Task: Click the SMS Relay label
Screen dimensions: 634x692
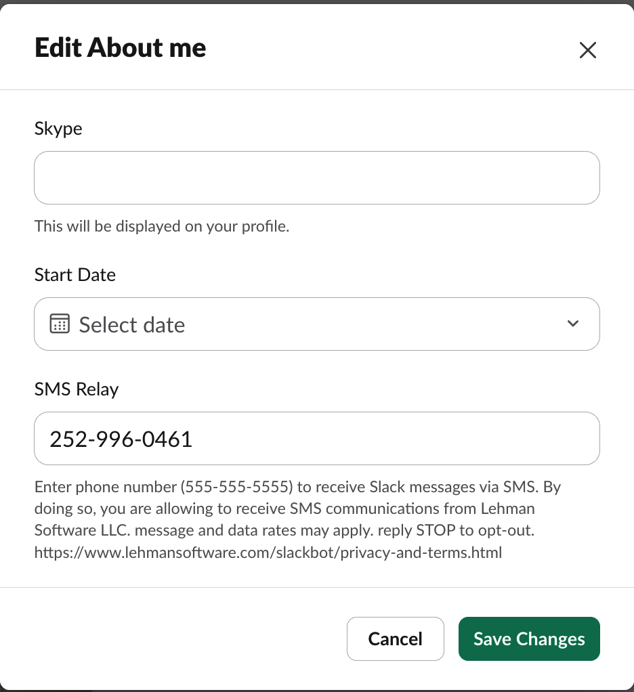Action: click(76, 389)
